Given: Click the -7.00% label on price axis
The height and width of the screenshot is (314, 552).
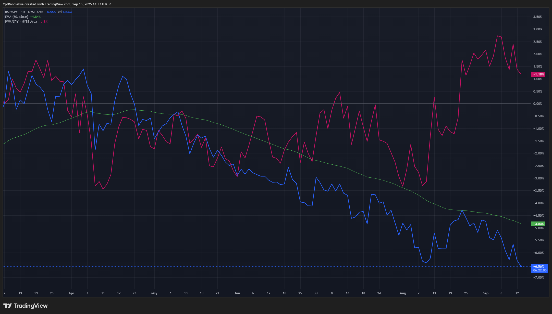Looking at the screenshot, I should [538, 278].
